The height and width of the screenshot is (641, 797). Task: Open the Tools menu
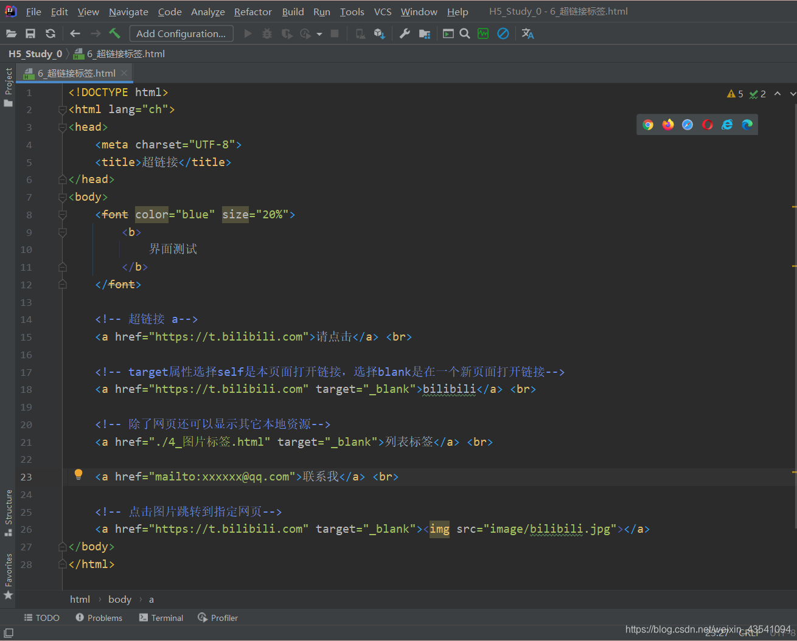point(352,12)
